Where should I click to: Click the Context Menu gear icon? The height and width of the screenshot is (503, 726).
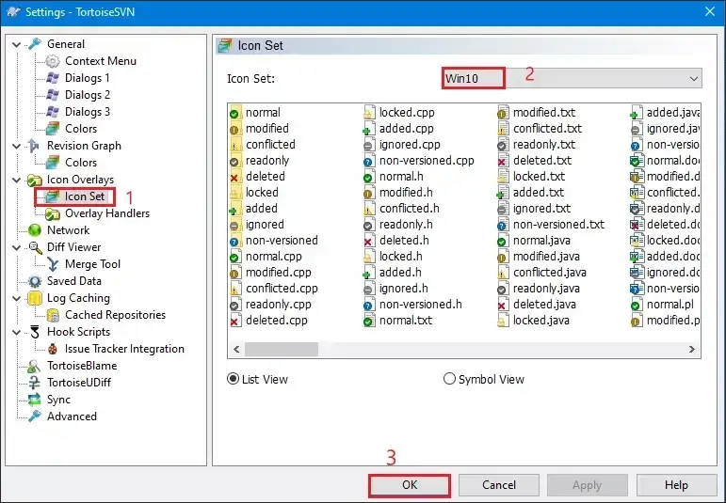(53, 61)
